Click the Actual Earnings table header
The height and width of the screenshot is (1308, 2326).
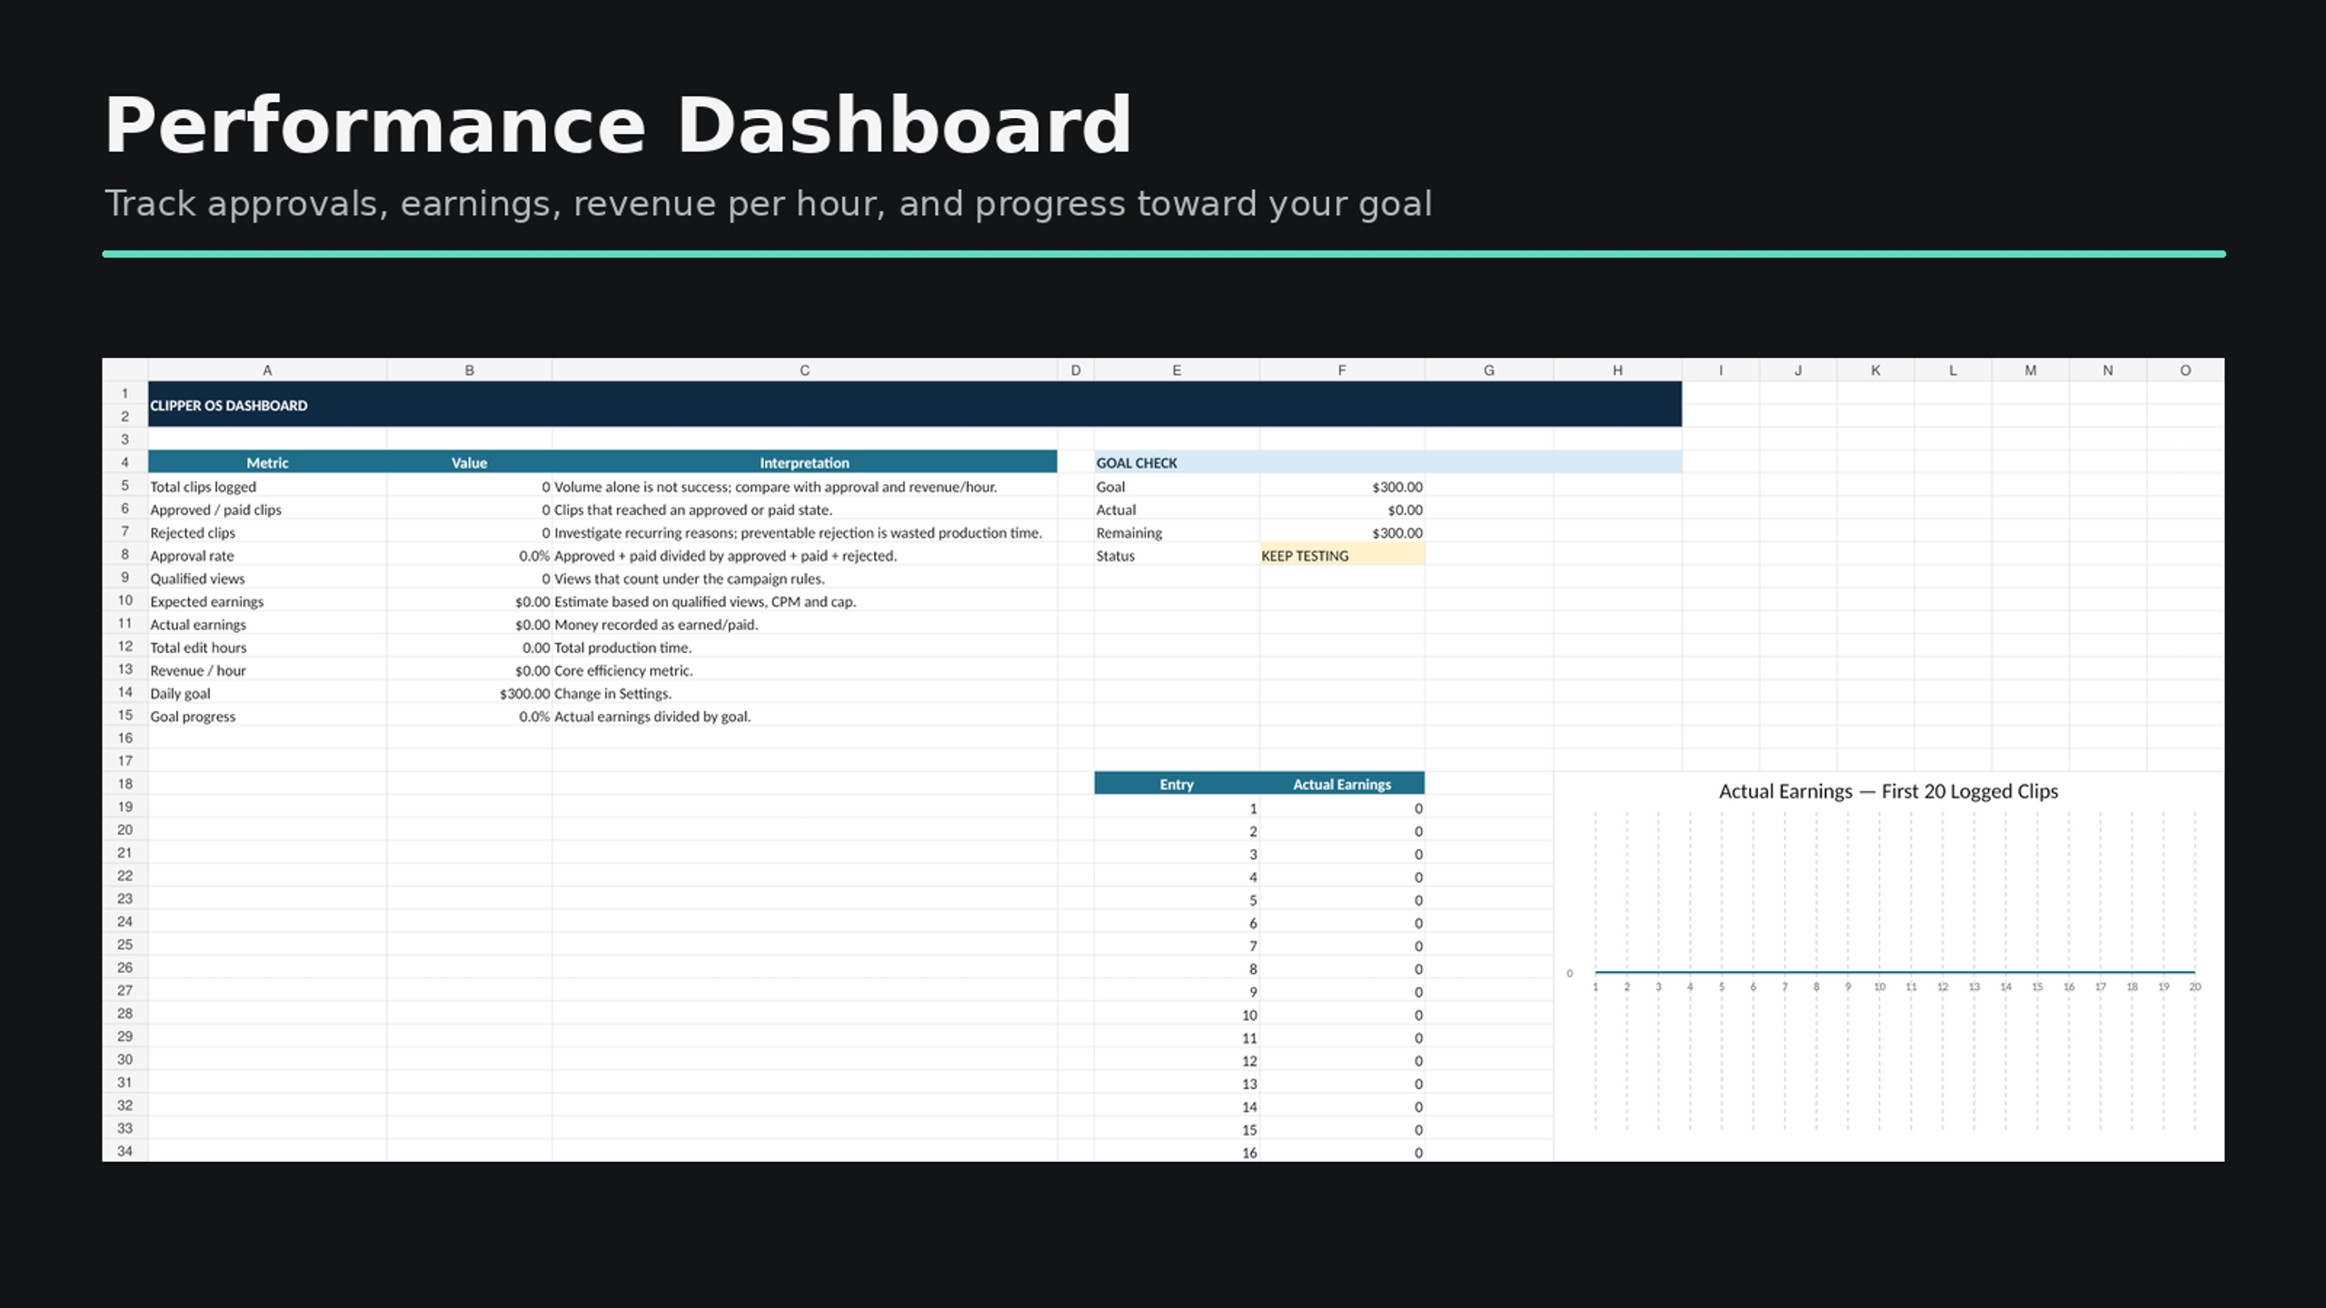click(1342, 784)
